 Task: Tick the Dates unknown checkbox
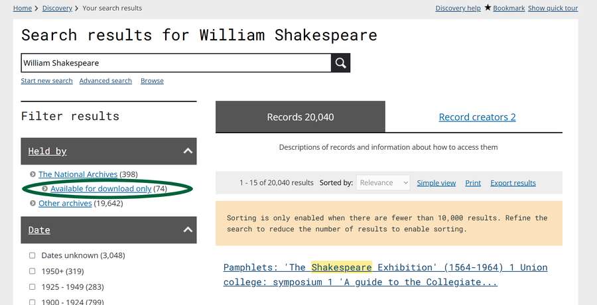(33, 255)
